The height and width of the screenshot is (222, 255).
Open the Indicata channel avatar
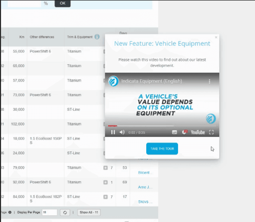coord(113,81)
